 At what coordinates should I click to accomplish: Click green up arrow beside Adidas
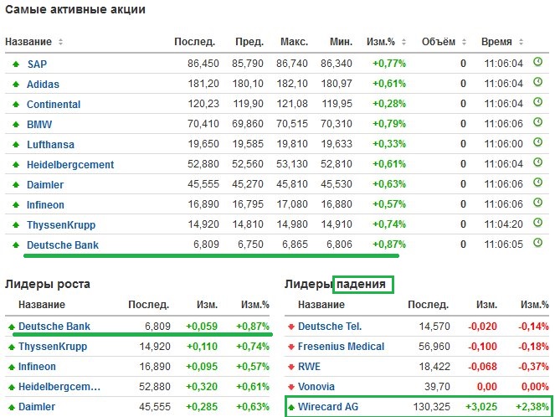coord(16,85)
